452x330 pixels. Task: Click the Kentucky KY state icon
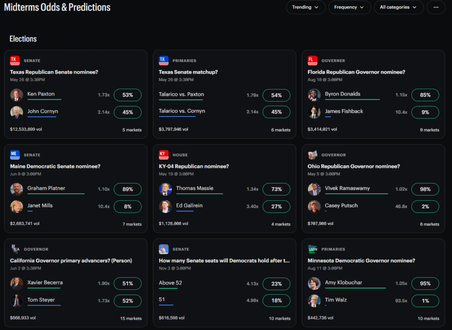coord(164,155)
